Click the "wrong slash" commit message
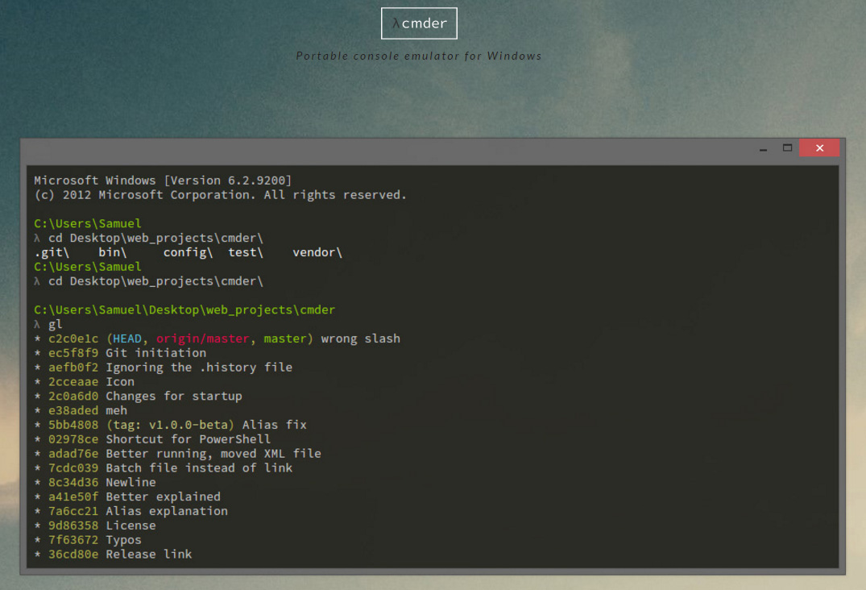 (361, 339)
